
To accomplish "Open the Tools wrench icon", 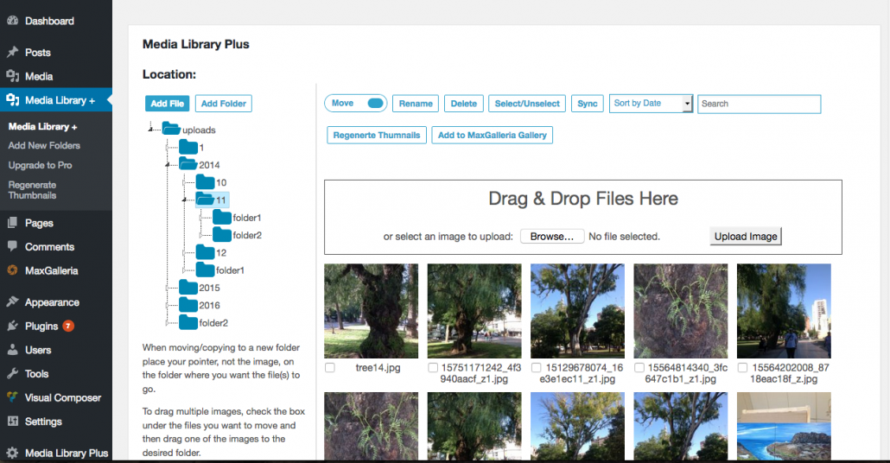I will (x=12, y=373).
